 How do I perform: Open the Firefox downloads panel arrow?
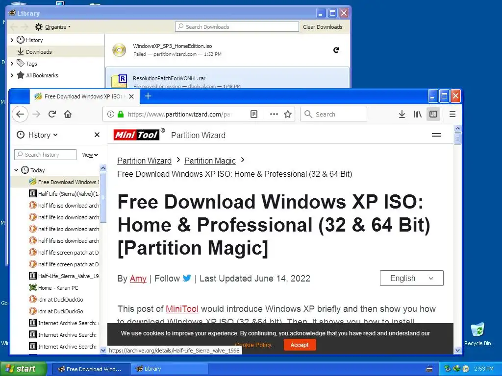[x=402, y=114]
